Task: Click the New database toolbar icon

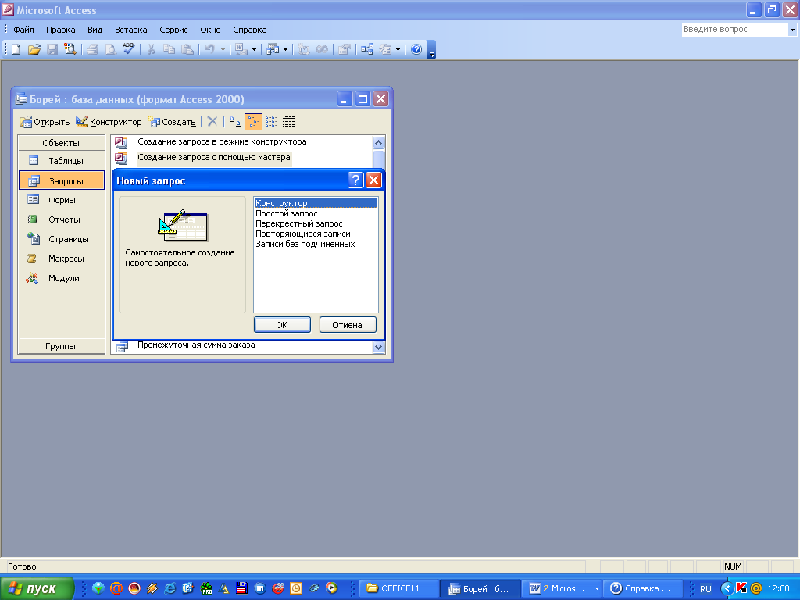Action: (16, 49)
